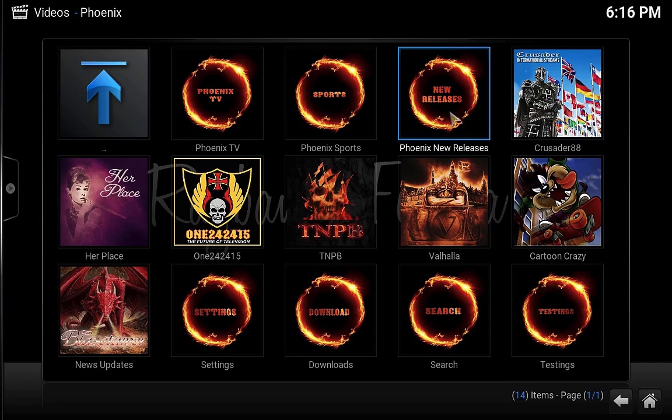Select the Phoenix New Releases icon
The width and height of the screenshot is (672, 420).
pyautogui.click(x=443, y=94)
